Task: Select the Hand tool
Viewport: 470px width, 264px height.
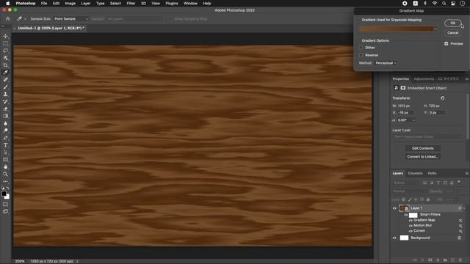Action: pyautogui.click(x=5, y=166)
